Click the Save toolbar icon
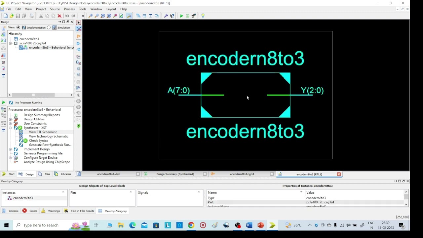Image resolution: width=423 pixels, height=238 pixels. click(18, 16)
